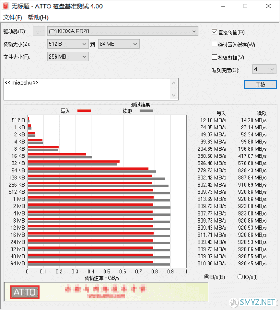Click the 920.45 MB/s read value
The image size is (280, 310).
252,263
